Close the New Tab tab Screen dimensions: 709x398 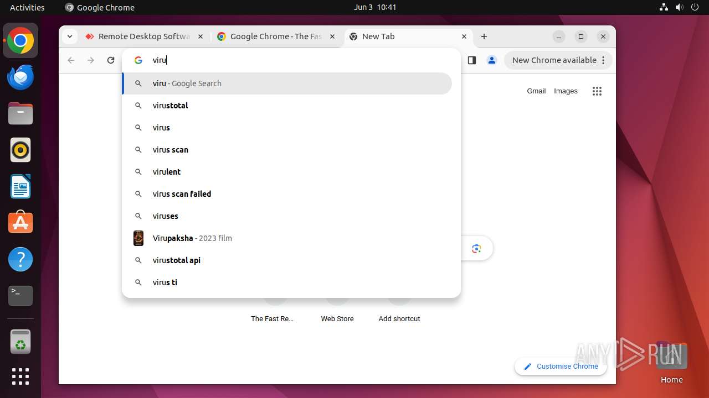pyautogui.click(x=464, y=36)
